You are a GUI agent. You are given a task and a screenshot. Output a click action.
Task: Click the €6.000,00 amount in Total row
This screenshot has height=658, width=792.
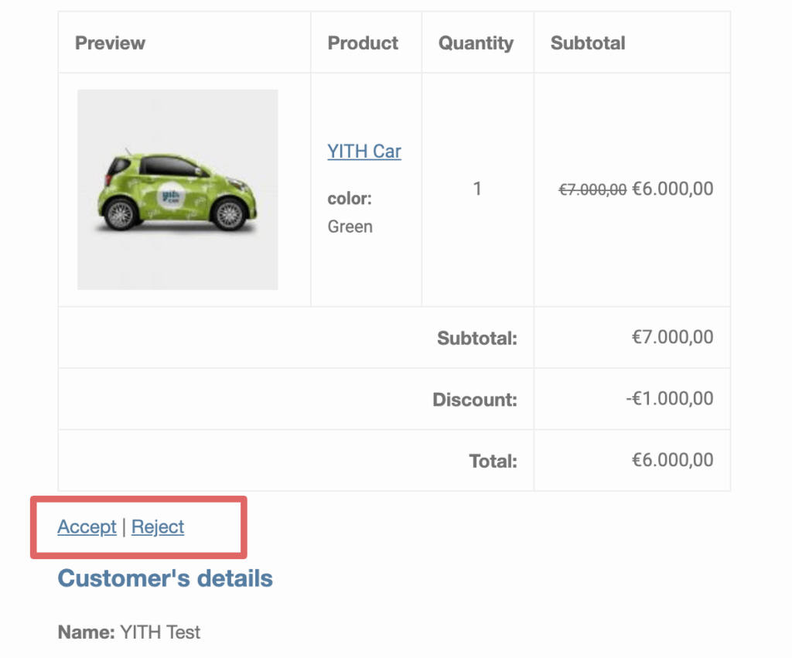click(x=673, y=460)
